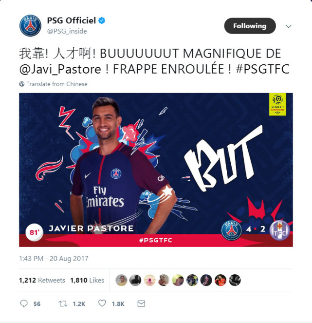Click the PSG Officiel profile avatar
Viewport: 312px width, 323px height.
coord(30,25)
